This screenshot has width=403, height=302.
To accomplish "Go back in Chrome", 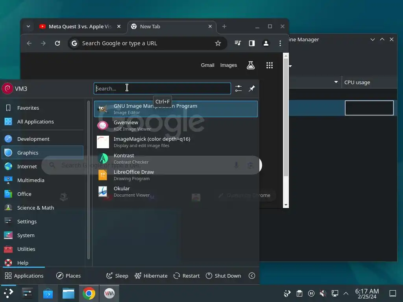I will [x=29, y=43].
